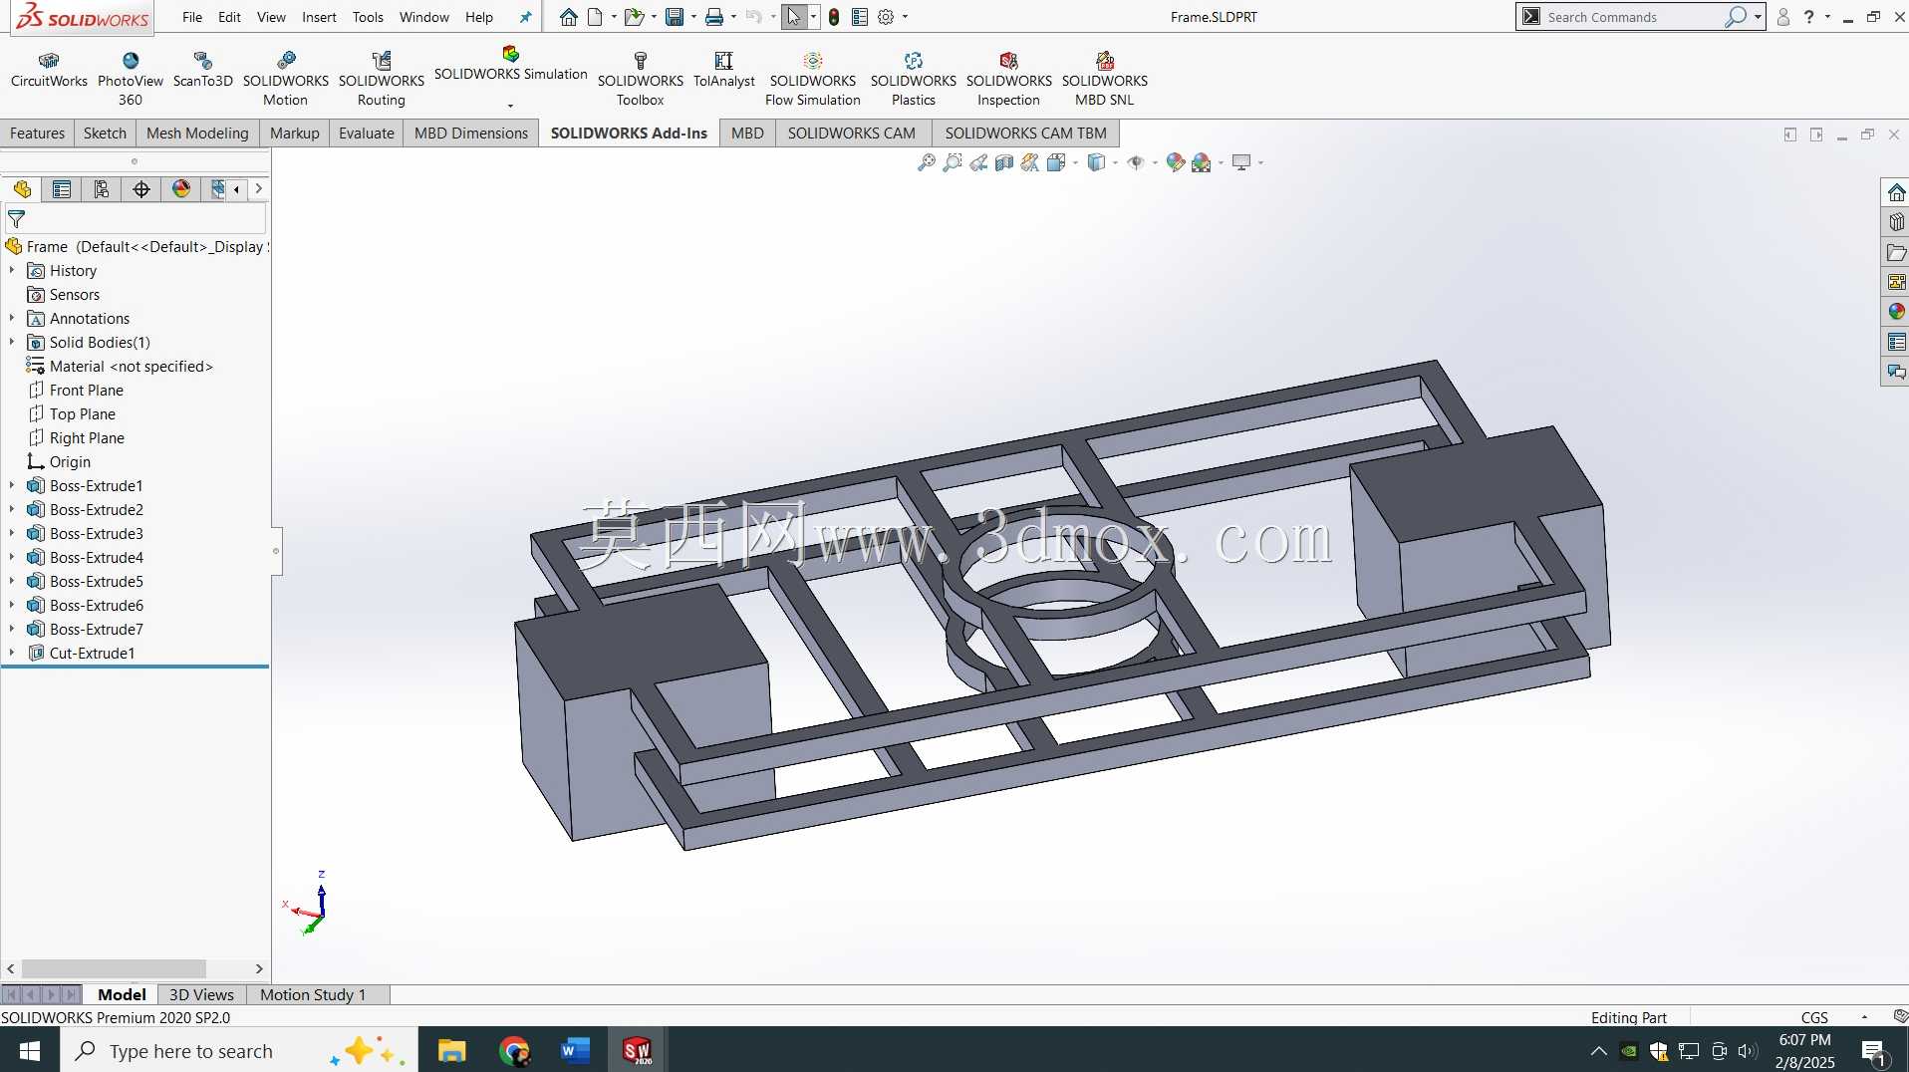The width and height of the screenshot is (1909, 1072).
Task: Click the Zoom to Fit view icon
Action: point(927,162)
